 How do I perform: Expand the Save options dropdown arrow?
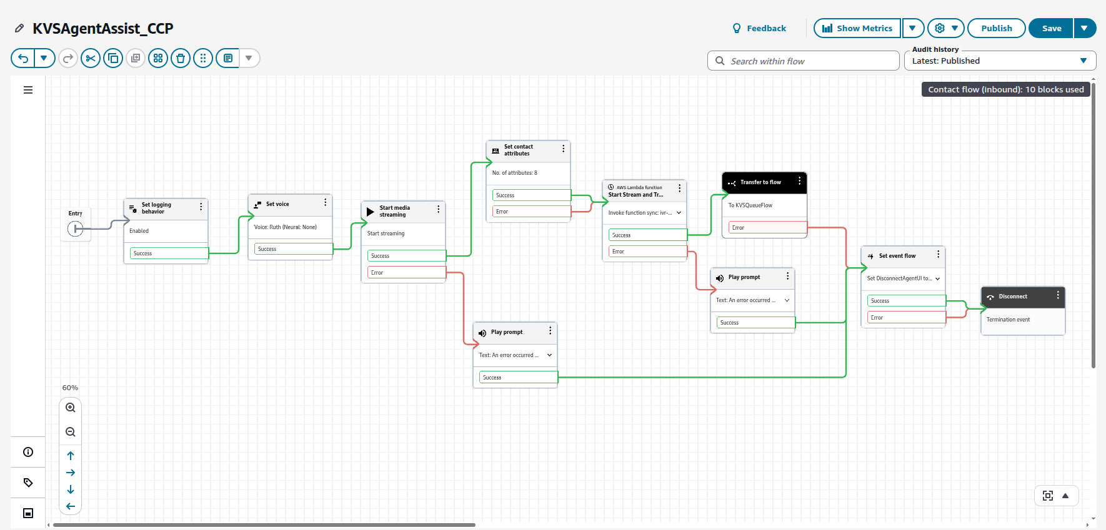(x=1085, y=28)
